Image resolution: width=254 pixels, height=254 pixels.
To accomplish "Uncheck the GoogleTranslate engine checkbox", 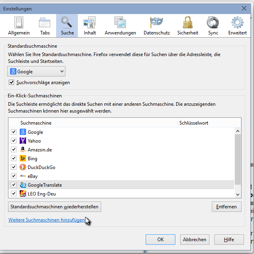I will pyautogui.click(x=14, y=185).
